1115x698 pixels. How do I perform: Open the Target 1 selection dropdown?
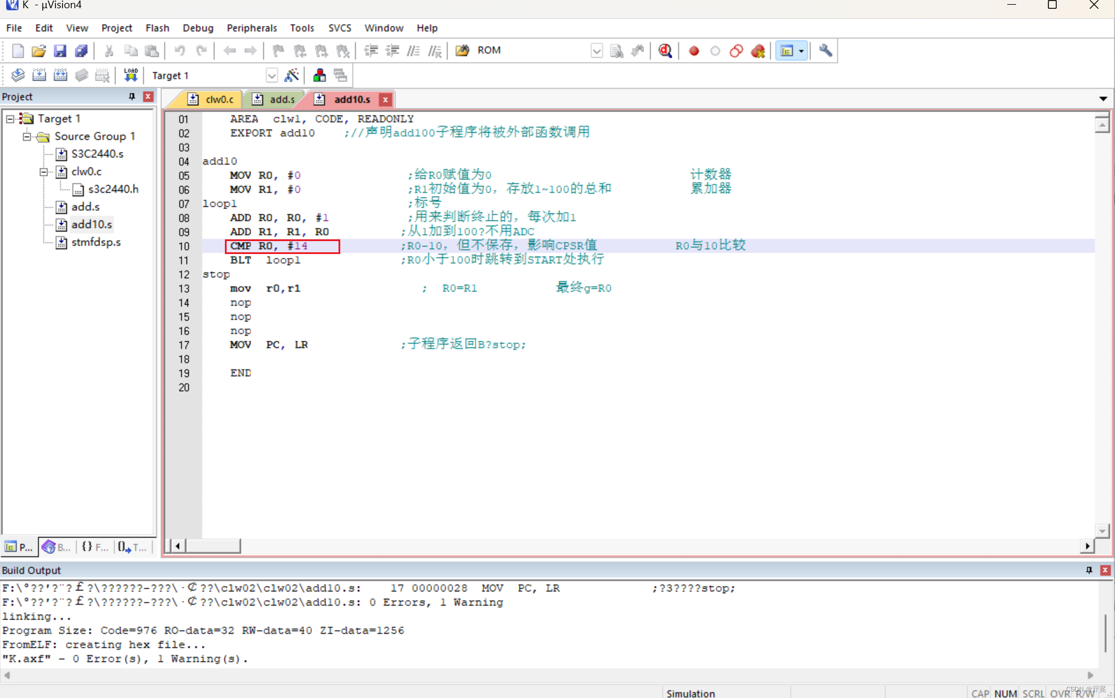271,75
